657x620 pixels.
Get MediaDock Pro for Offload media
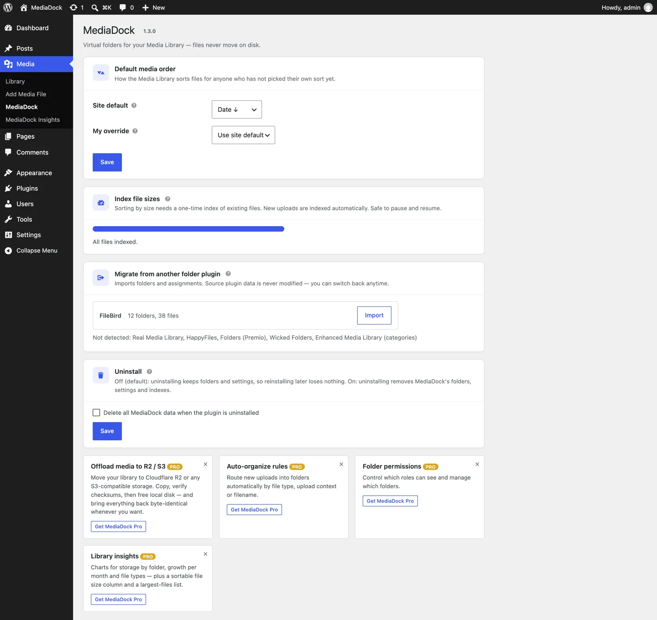pyautogui.click(x=118, y=527)
